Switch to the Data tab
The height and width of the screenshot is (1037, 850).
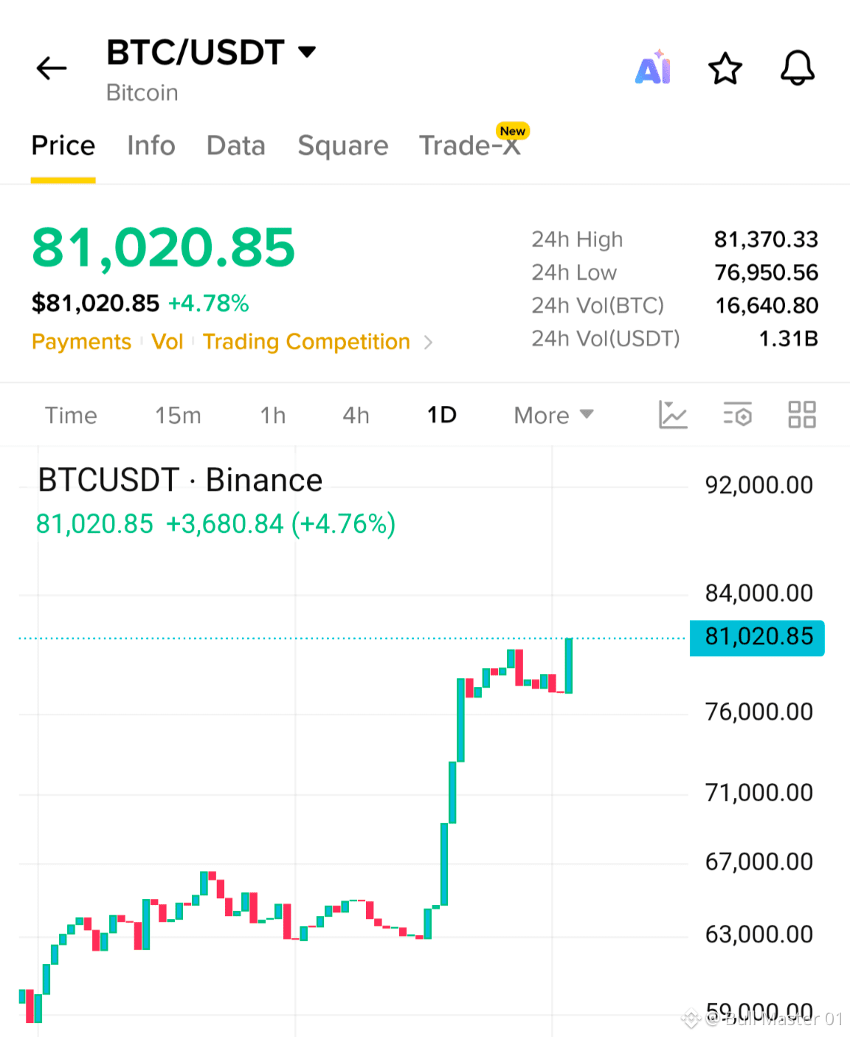point(236,145)
